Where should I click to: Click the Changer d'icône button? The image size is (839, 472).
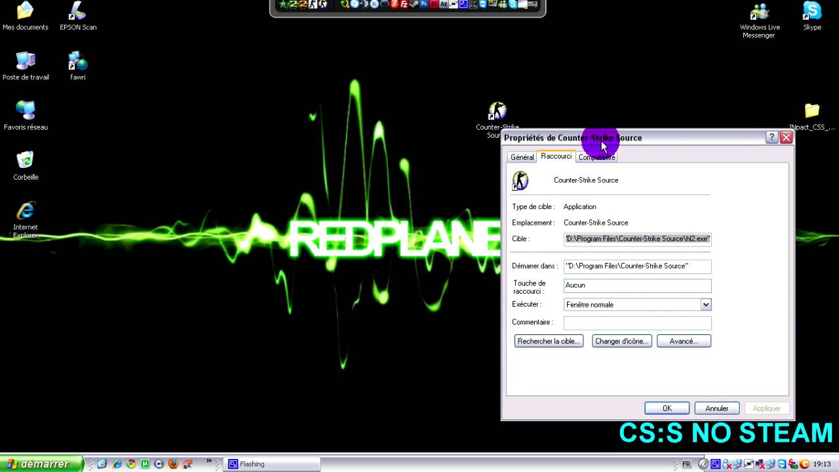point(622,341)
